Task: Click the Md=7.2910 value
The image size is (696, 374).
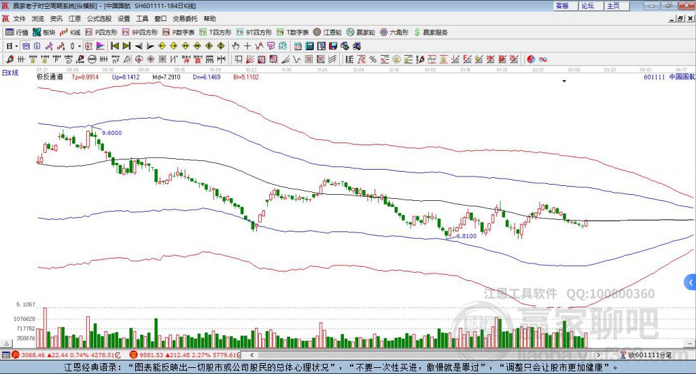Action: (x=167, y=77)
